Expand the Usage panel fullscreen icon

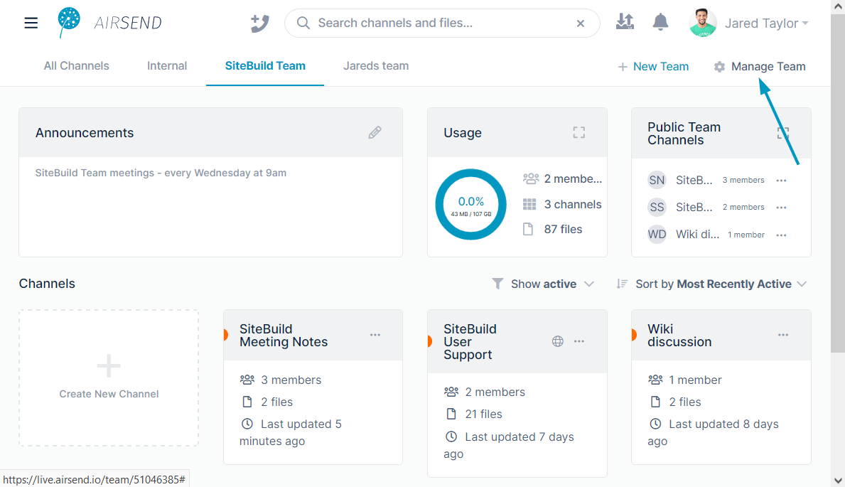pos(578,133)
